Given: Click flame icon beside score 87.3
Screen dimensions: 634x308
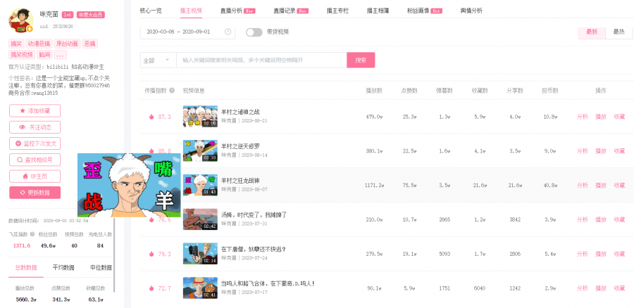Looking at the screenshot, I should pos(151,117).
